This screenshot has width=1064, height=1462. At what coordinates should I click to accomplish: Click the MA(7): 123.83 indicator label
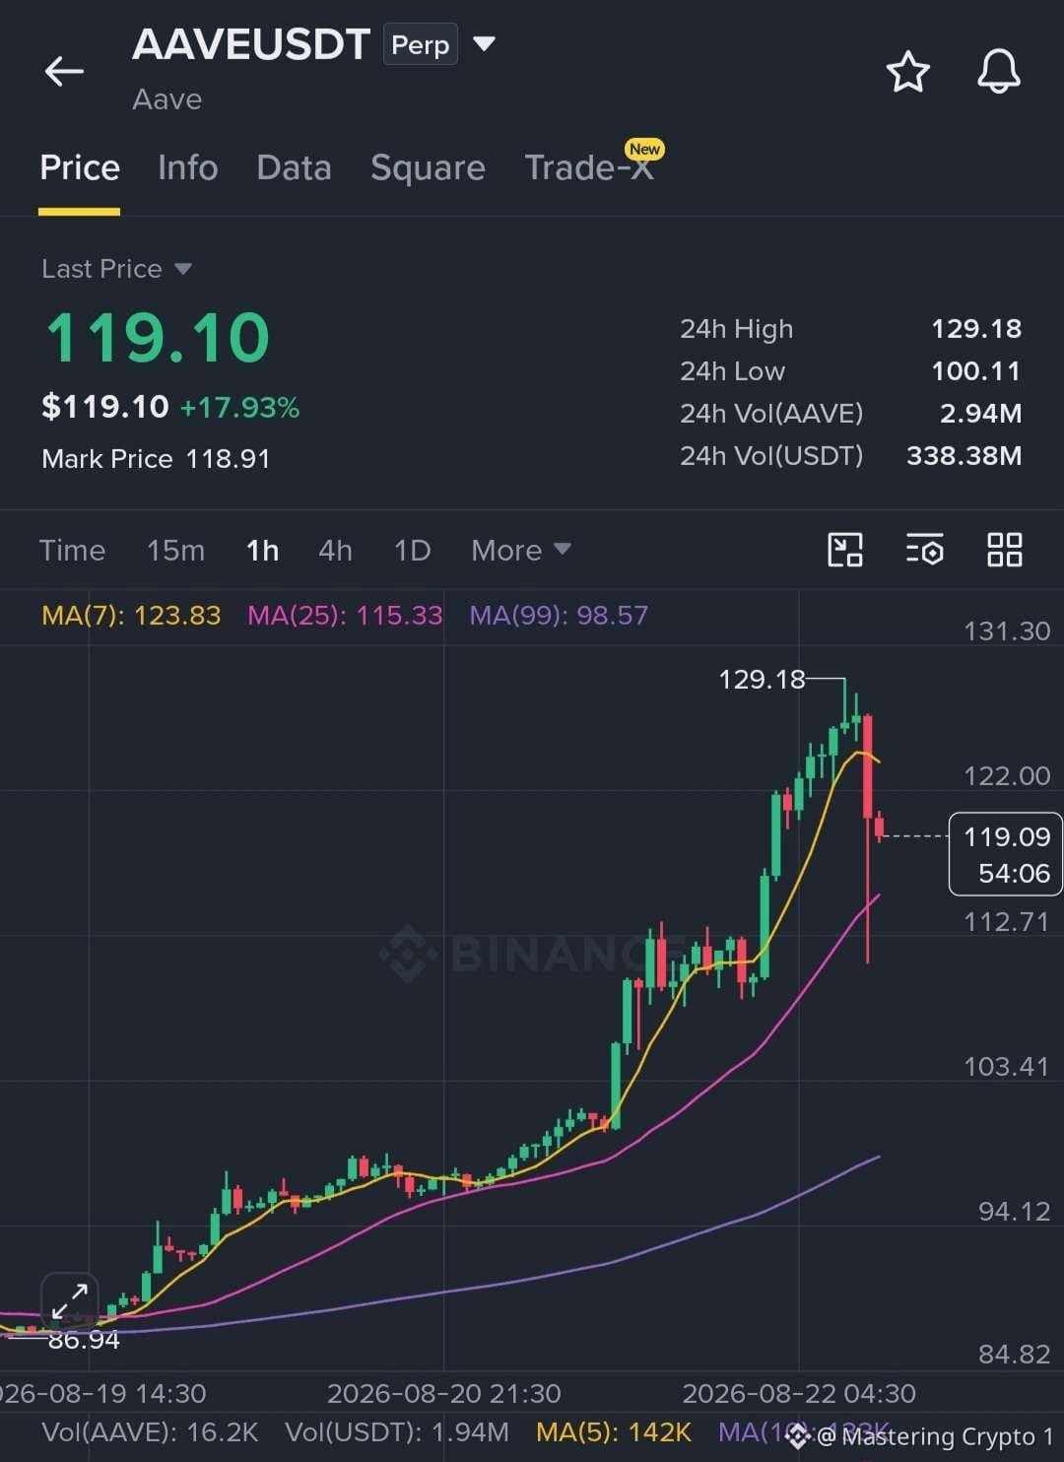pos(131,616)
